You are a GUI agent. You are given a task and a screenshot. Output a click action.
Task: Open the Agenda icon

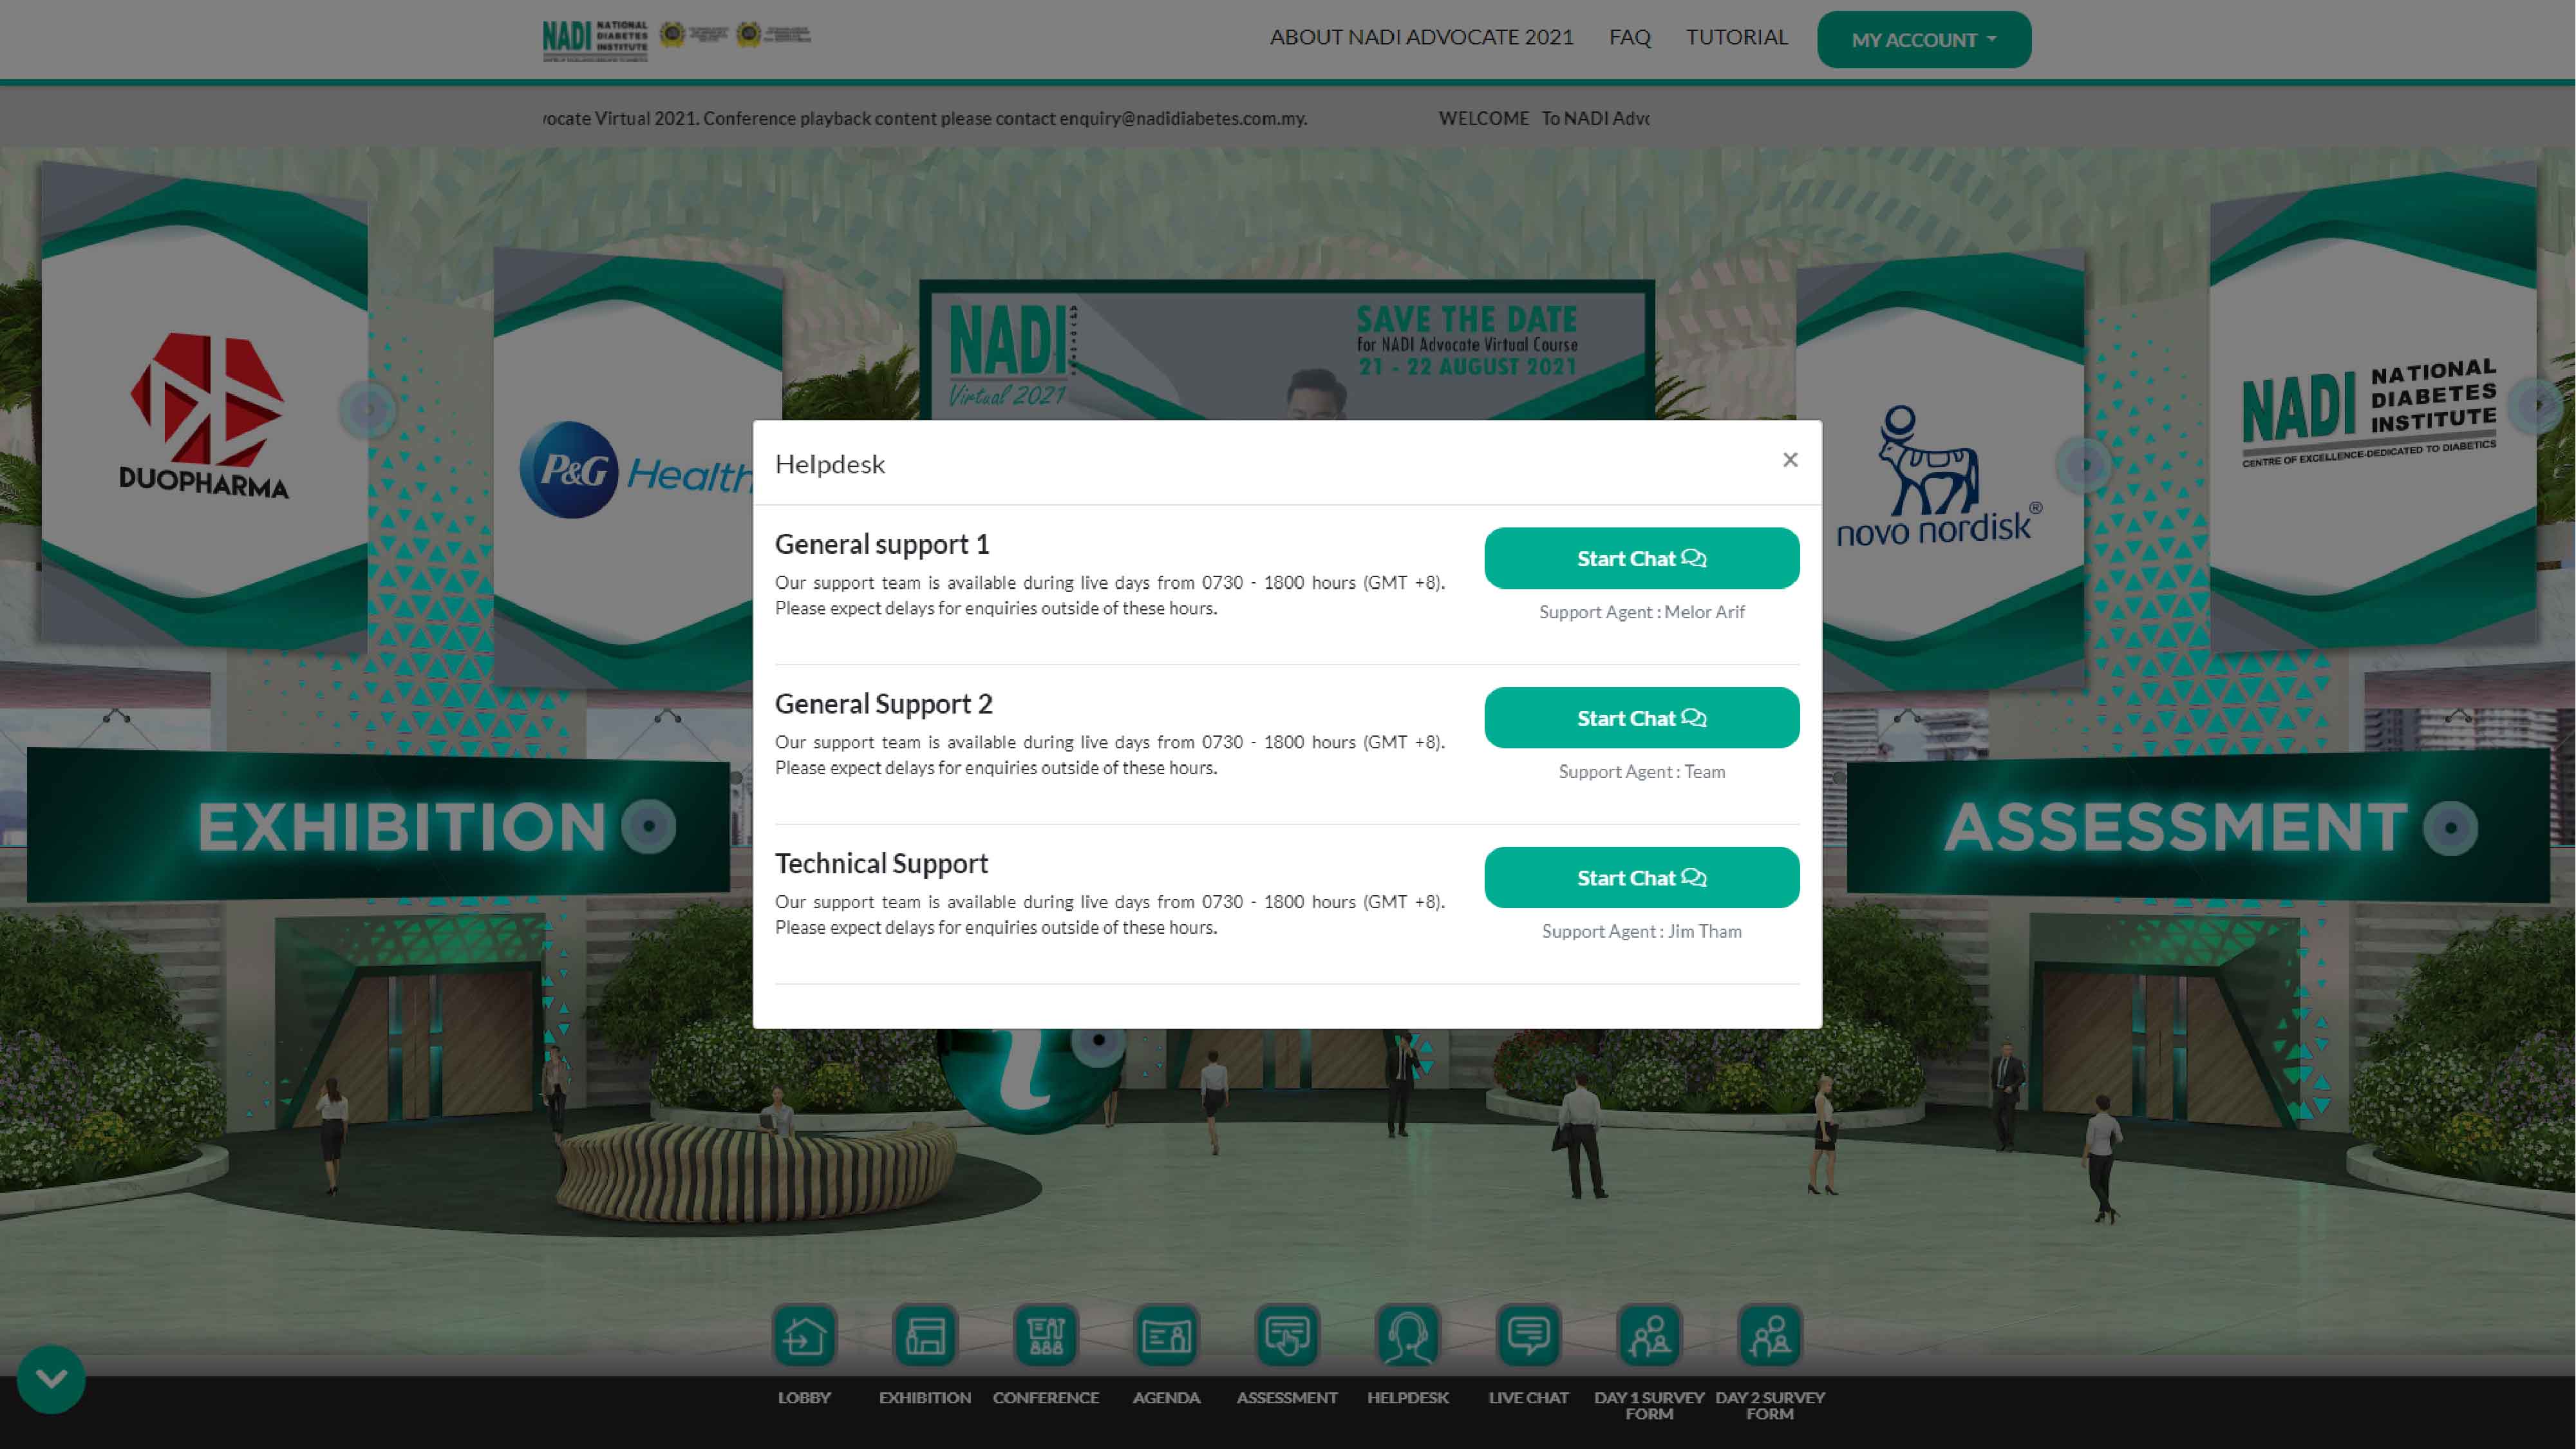[1166, 1335]
